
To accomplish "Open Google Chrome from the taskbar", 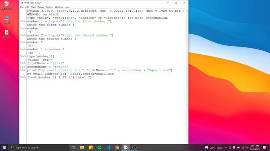I will coord(117,147).
